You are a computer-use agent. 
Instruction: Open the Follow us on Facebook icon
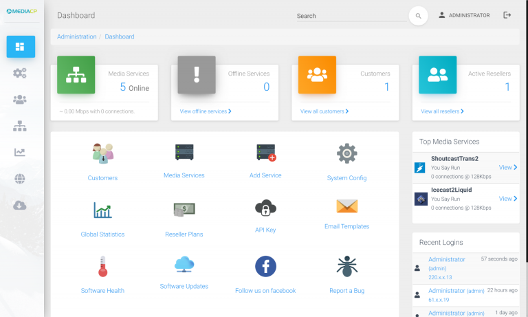265,266
